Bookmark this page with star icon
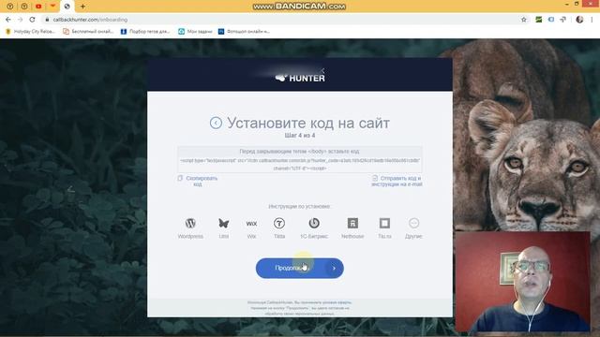Screen dimensions: 600x337 (x=524, y=20)
